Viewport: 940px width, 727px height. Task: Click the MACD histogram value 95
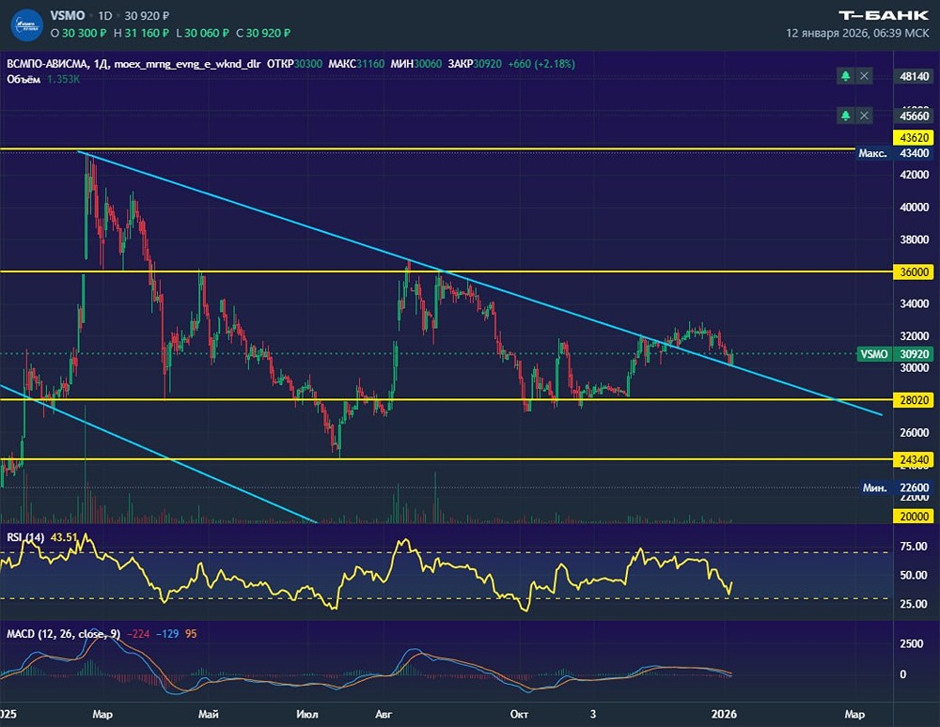coord(191,634)
